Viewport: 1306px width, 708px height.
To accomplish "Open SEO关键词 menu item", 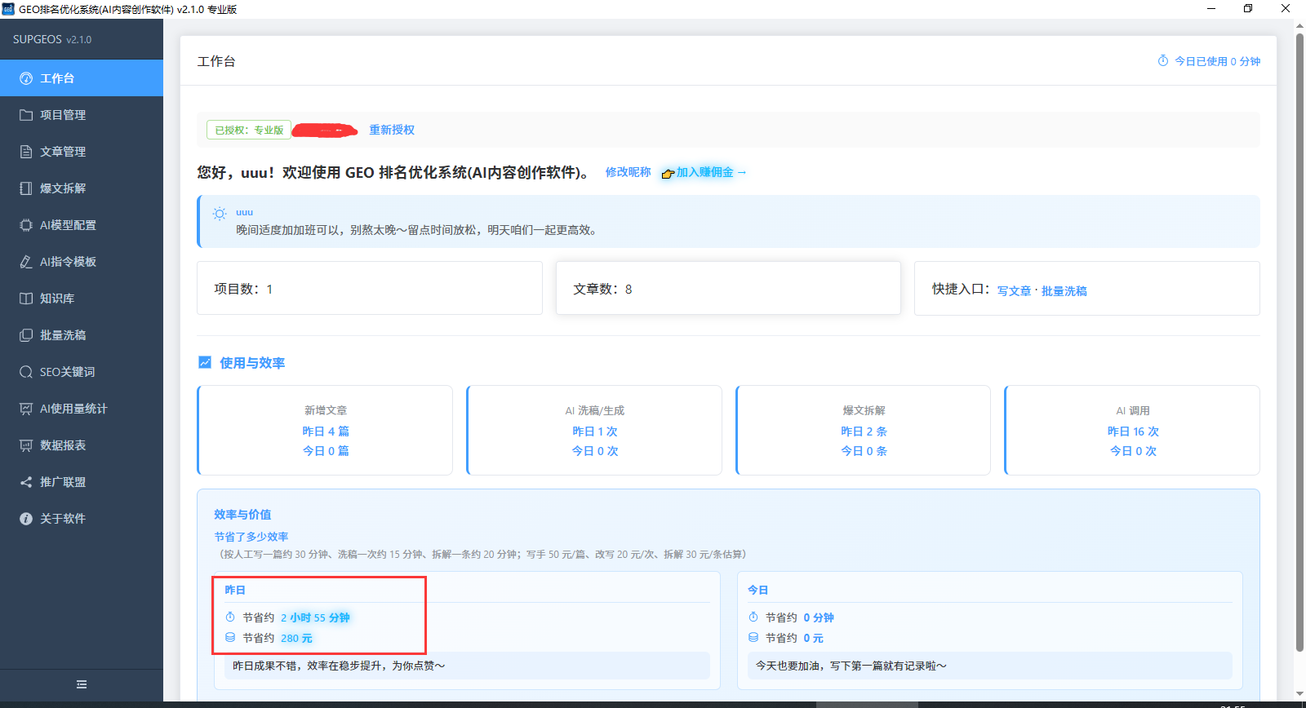I will click(x=82, y=372).
